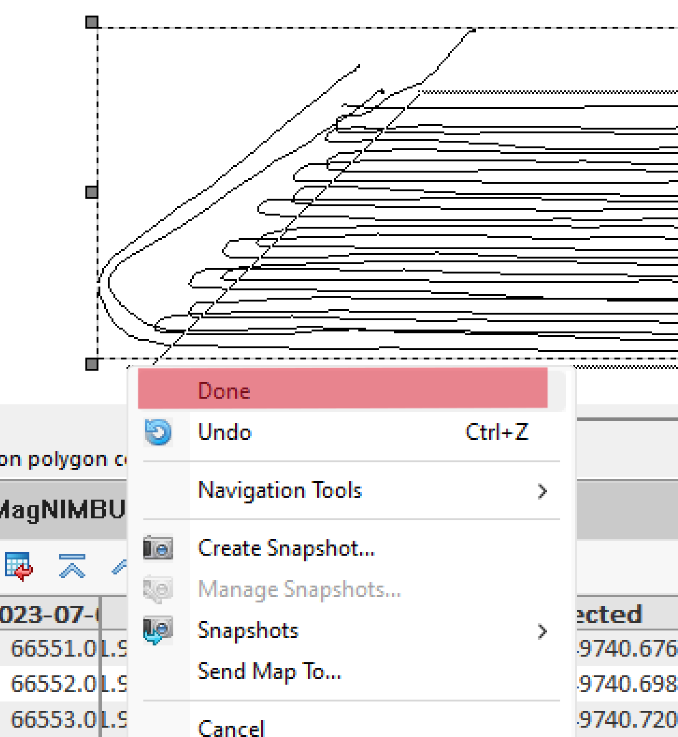Click the middle-left selection handle of the polygon
678x737 pixels.
91,190
